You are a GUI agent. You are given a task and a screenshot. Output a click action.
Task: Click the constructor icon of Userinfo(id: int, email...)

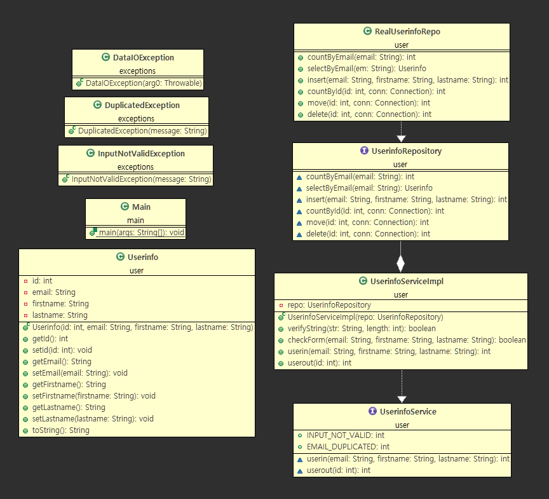26,327
